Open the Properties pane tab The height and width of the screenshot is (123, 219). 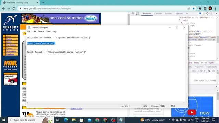199,67
